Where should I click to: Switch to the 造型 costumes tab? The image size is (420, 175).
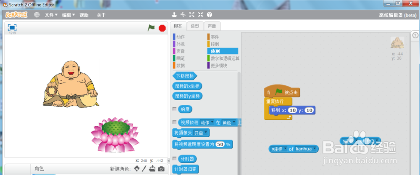(195, 26)
